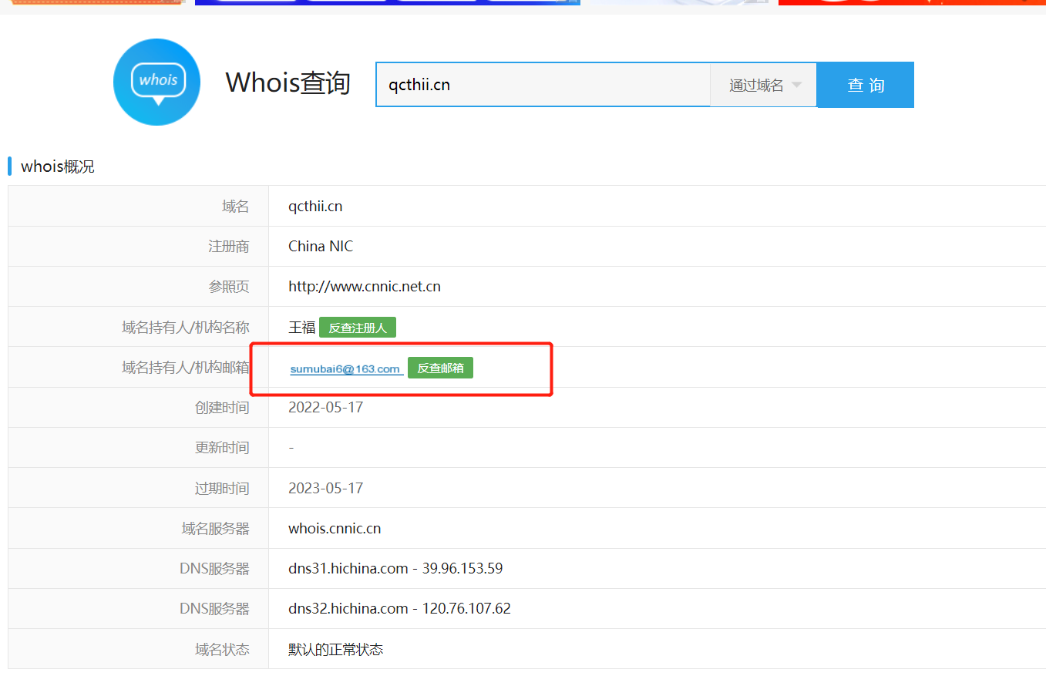Open the sumubai6@163.com email link

click(x=345, y=368)
